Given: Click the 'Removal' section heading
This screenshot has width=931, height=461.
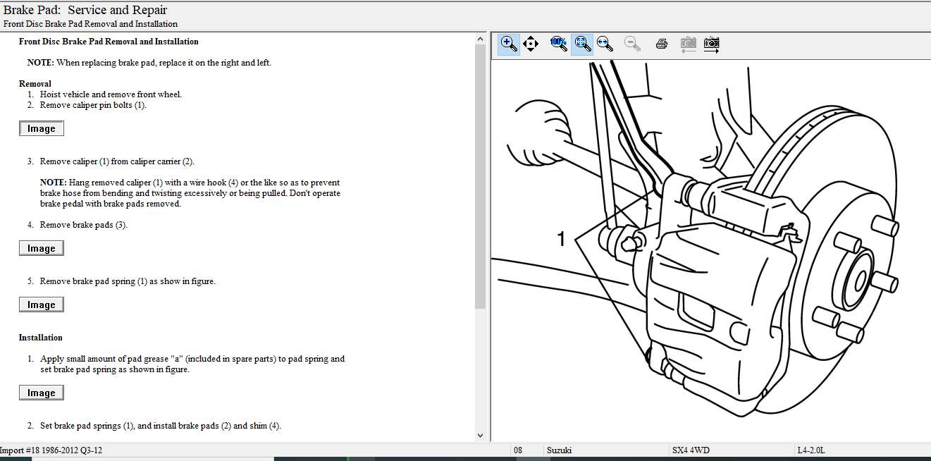Looking at the screenshot, I should (x=35, y=84).
